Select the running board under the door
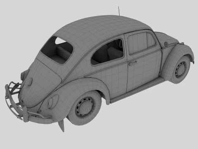This screenshot has height=149, width=198. (137, 91)
